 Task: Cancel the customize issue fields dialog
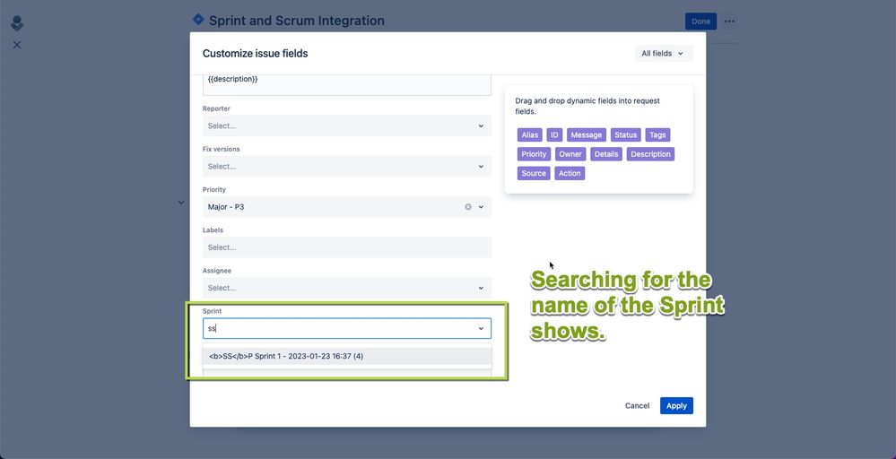(x=637, y=405)
